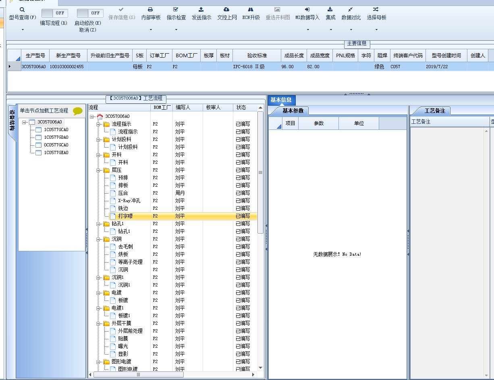Click the 外层干膜 folder icon
This screenshot has width=494, height=380.
point(106,323)
